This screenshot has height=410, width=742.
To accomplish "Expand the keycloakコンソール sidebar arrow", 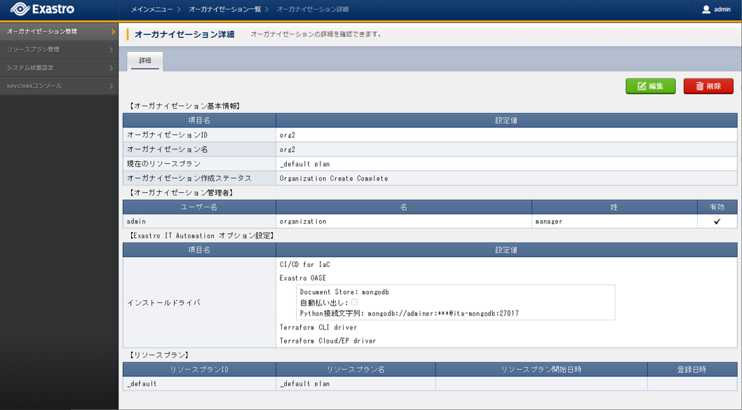I will pyautogui.click(x=111, y=86).
